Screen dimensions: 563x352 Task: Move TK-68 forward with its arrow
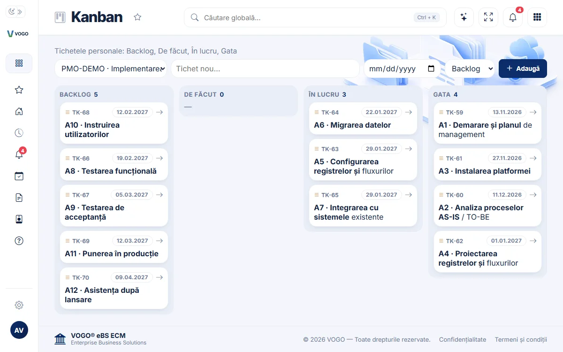tap(160, 112)
